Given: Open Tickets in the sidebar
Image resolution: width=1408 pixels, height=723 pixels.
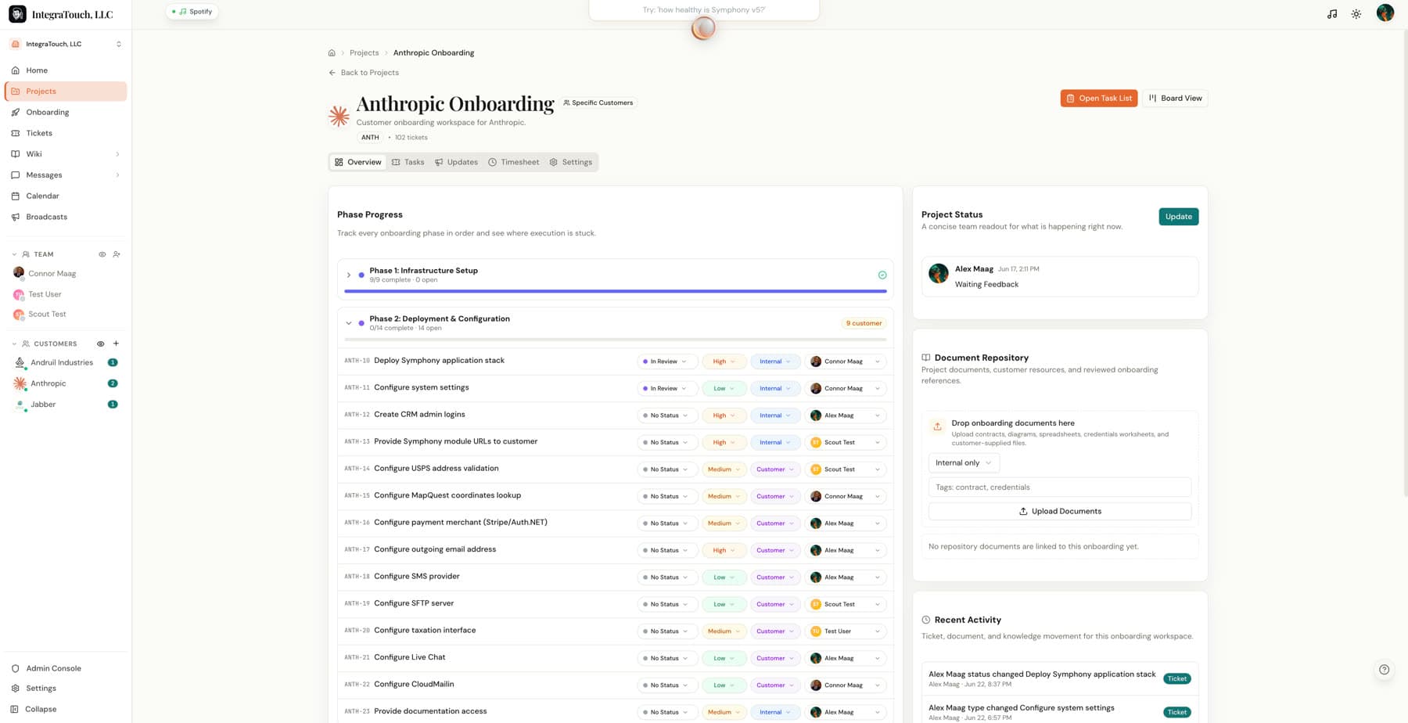Looking at the screenshot, I should click(x=66, y=133).
